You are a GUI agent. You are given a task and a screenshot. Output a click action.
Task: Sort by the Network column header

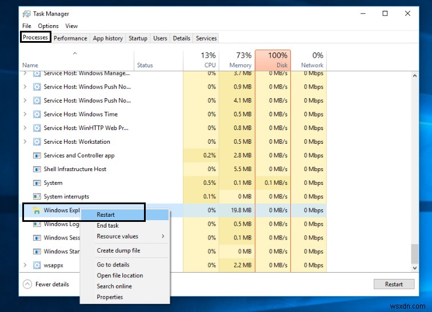click(x=309, y=60)
